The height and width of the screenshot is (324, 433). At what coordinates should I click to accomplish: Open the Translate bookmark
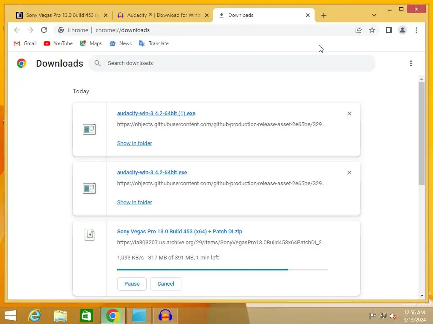pos(153,43)
